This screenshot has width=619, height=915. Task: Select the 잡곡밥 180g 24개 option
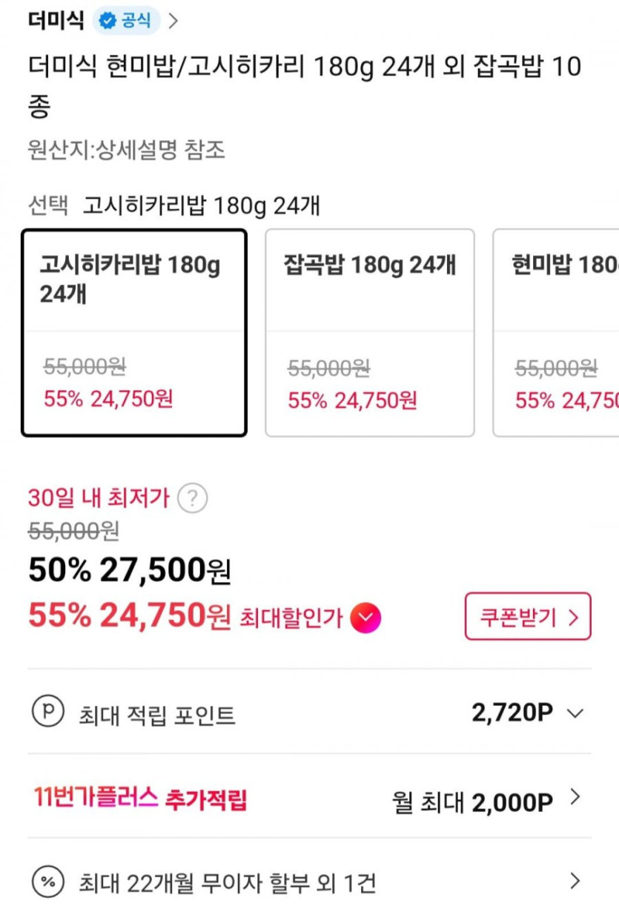[369, 332]
